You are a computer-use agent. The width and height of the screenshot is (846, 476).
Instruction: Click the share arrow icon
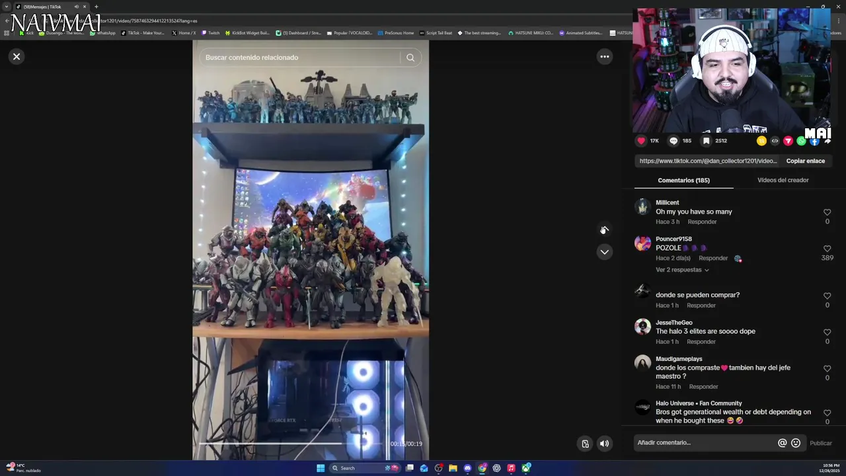(827, 141)
